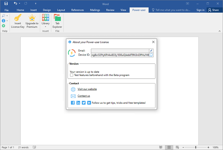223x150 pixels.
Task: Click the Page 1 of 1 status indicator
Action: [8, 147]
